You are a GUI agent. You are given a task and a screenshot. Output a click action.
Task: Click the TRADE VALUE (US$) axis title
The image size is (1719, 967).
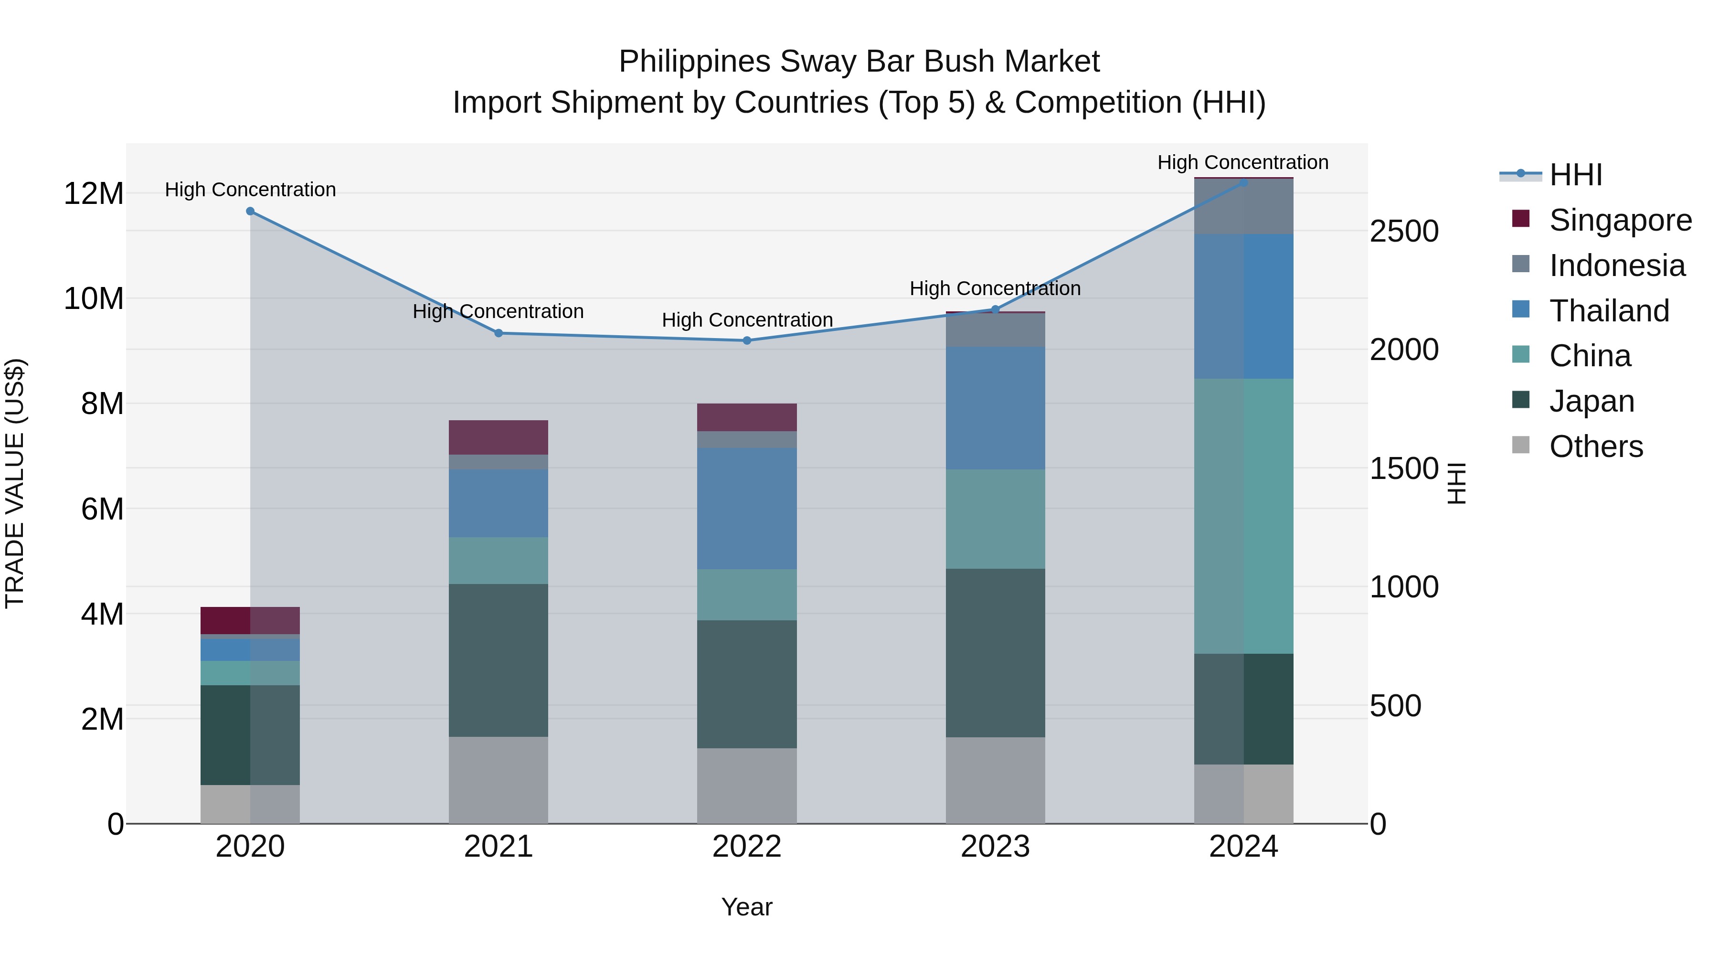pyautogui.click(x=15, y=484)
